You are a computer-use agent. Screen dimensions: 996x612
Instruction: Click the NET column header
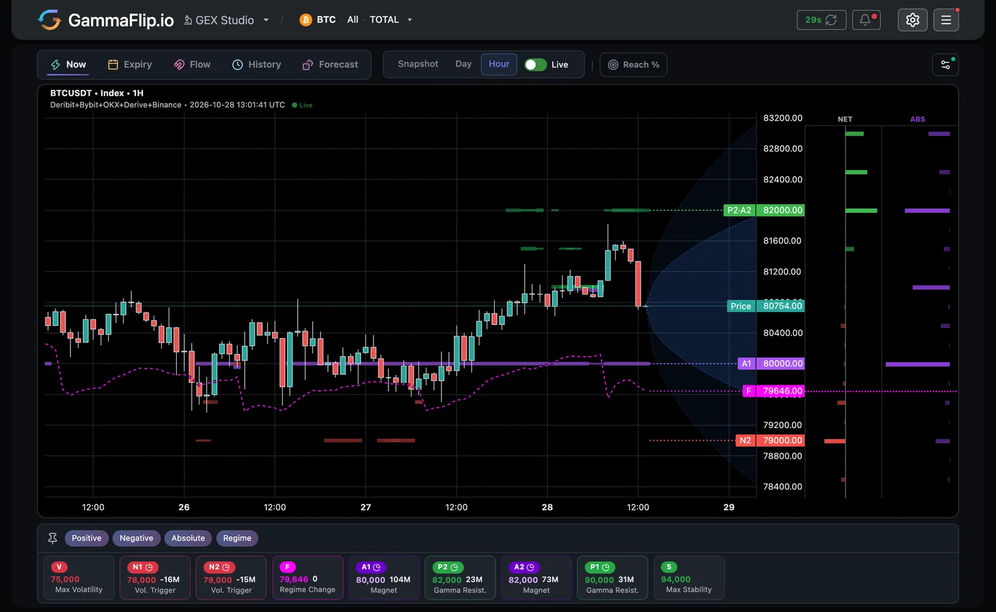click(x=845, y=119)
